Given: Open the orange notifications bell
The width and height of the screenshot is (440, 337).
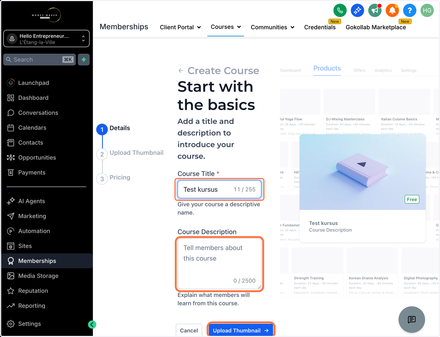Looking at the screenshot, I should (392, 10).
